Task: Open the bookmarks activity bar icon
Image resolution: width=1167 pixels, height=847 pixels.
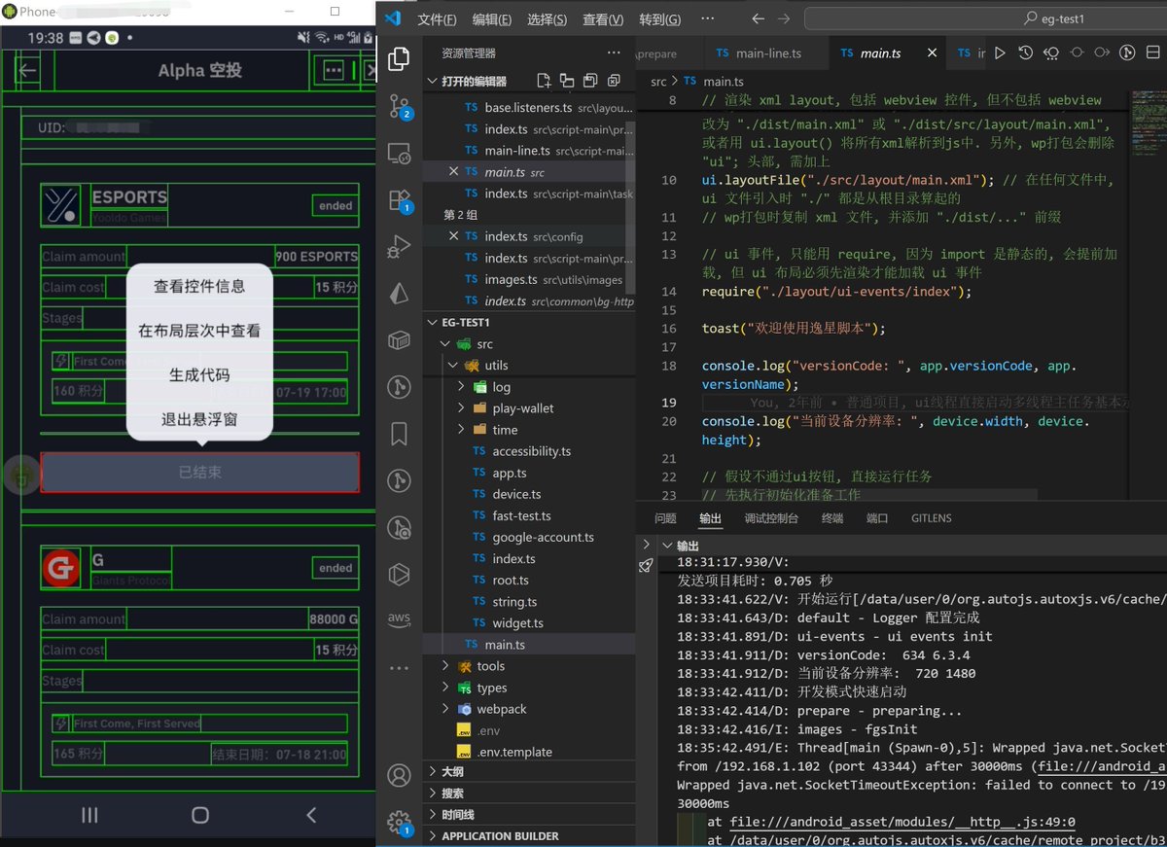Action: (399, 433)
